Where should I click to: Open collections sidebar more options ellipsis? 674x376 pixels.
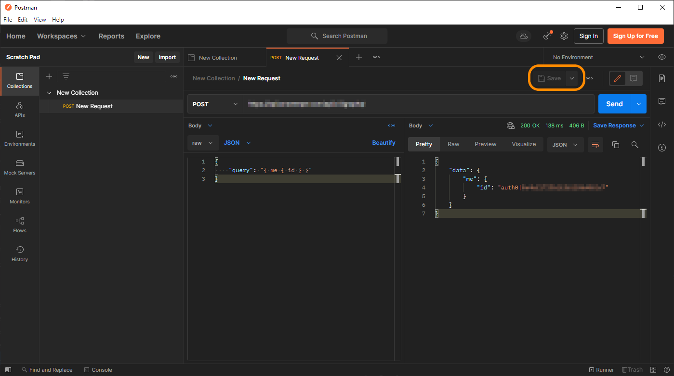point(174,76)
